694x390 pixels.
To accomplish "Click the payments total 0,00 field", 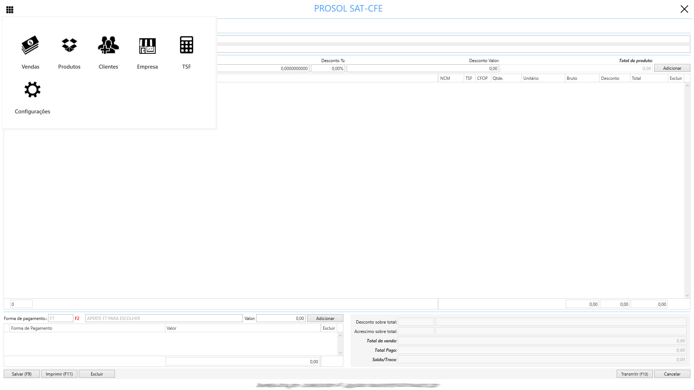I will point(243,362).
